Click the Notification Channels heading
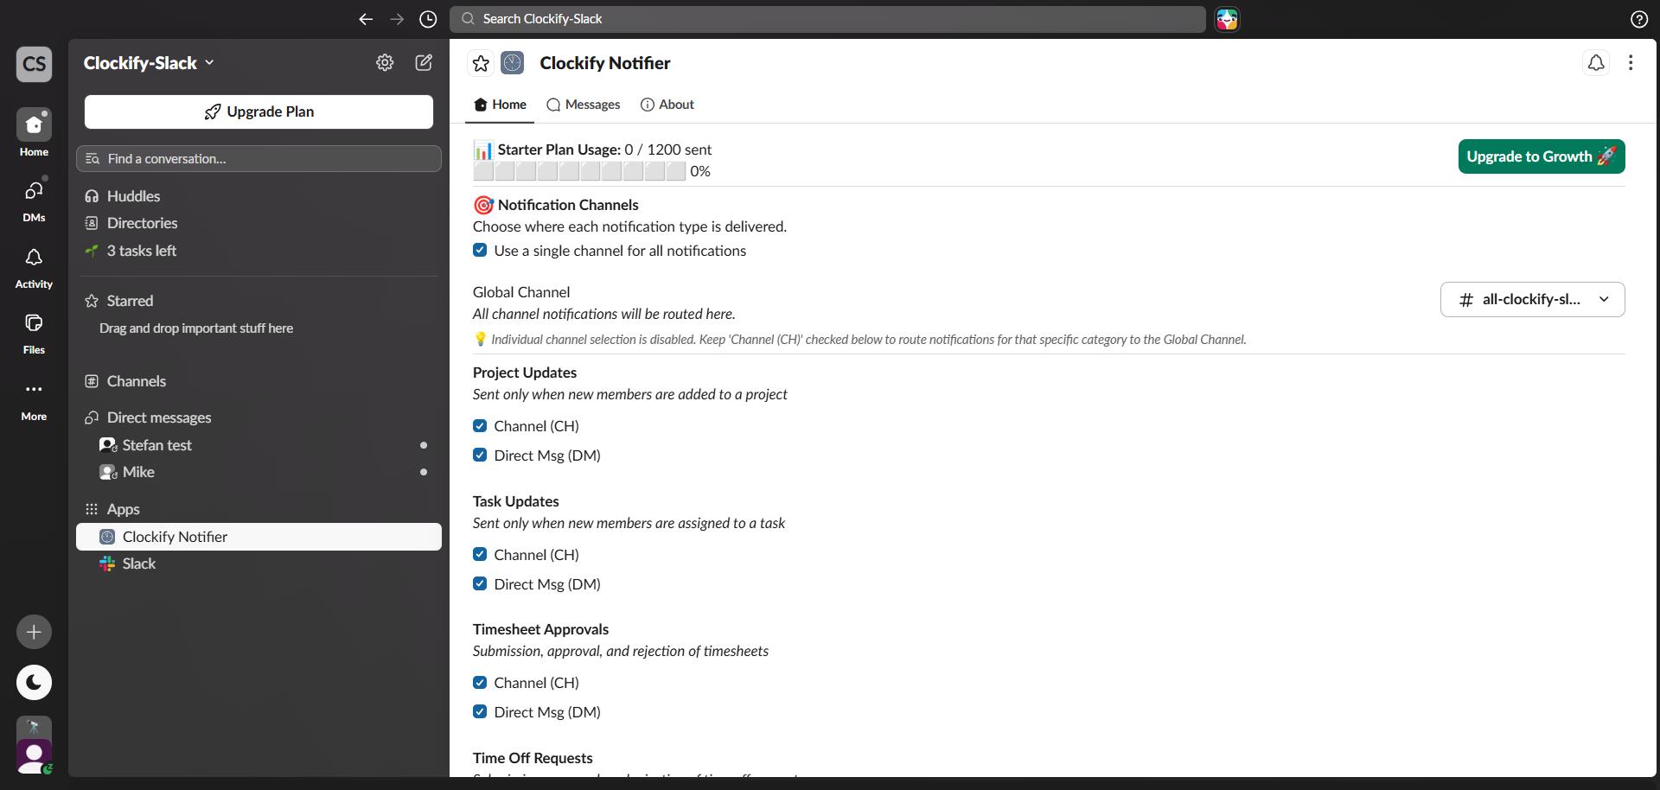The image size is (1660, 790). pos(568,205)
